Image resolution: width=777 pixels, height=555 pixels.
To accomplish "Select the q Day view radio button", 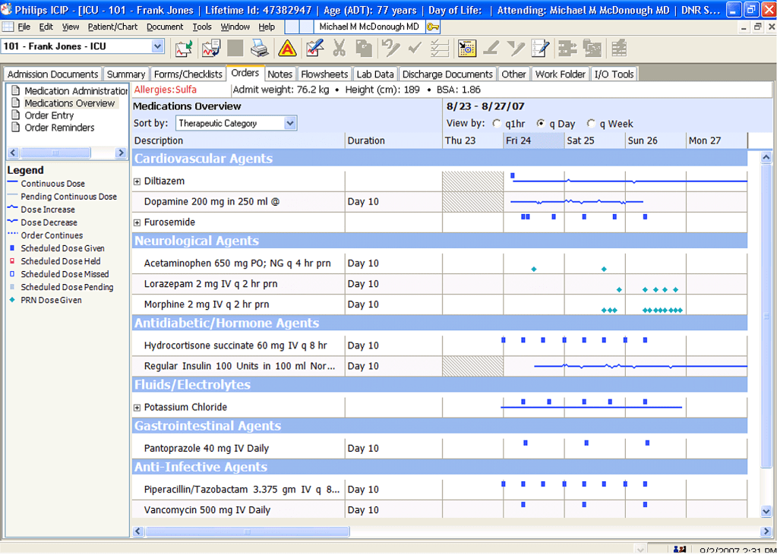I will click(541, 124).
